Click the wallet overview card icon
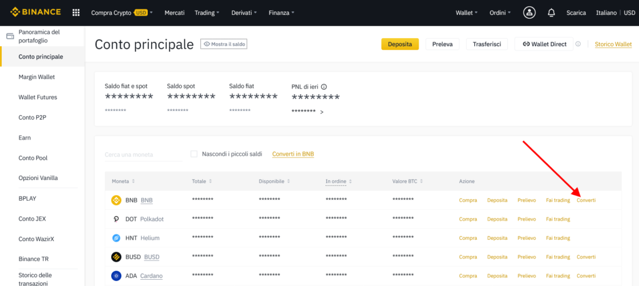 (10, 36)
